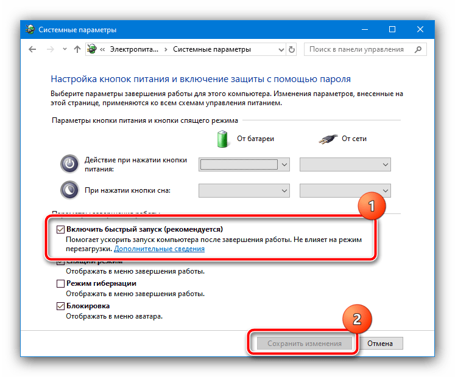Enable the hibernation mode checkbox
The height and width of the screenshot is (377, 455).
(60, 283)
